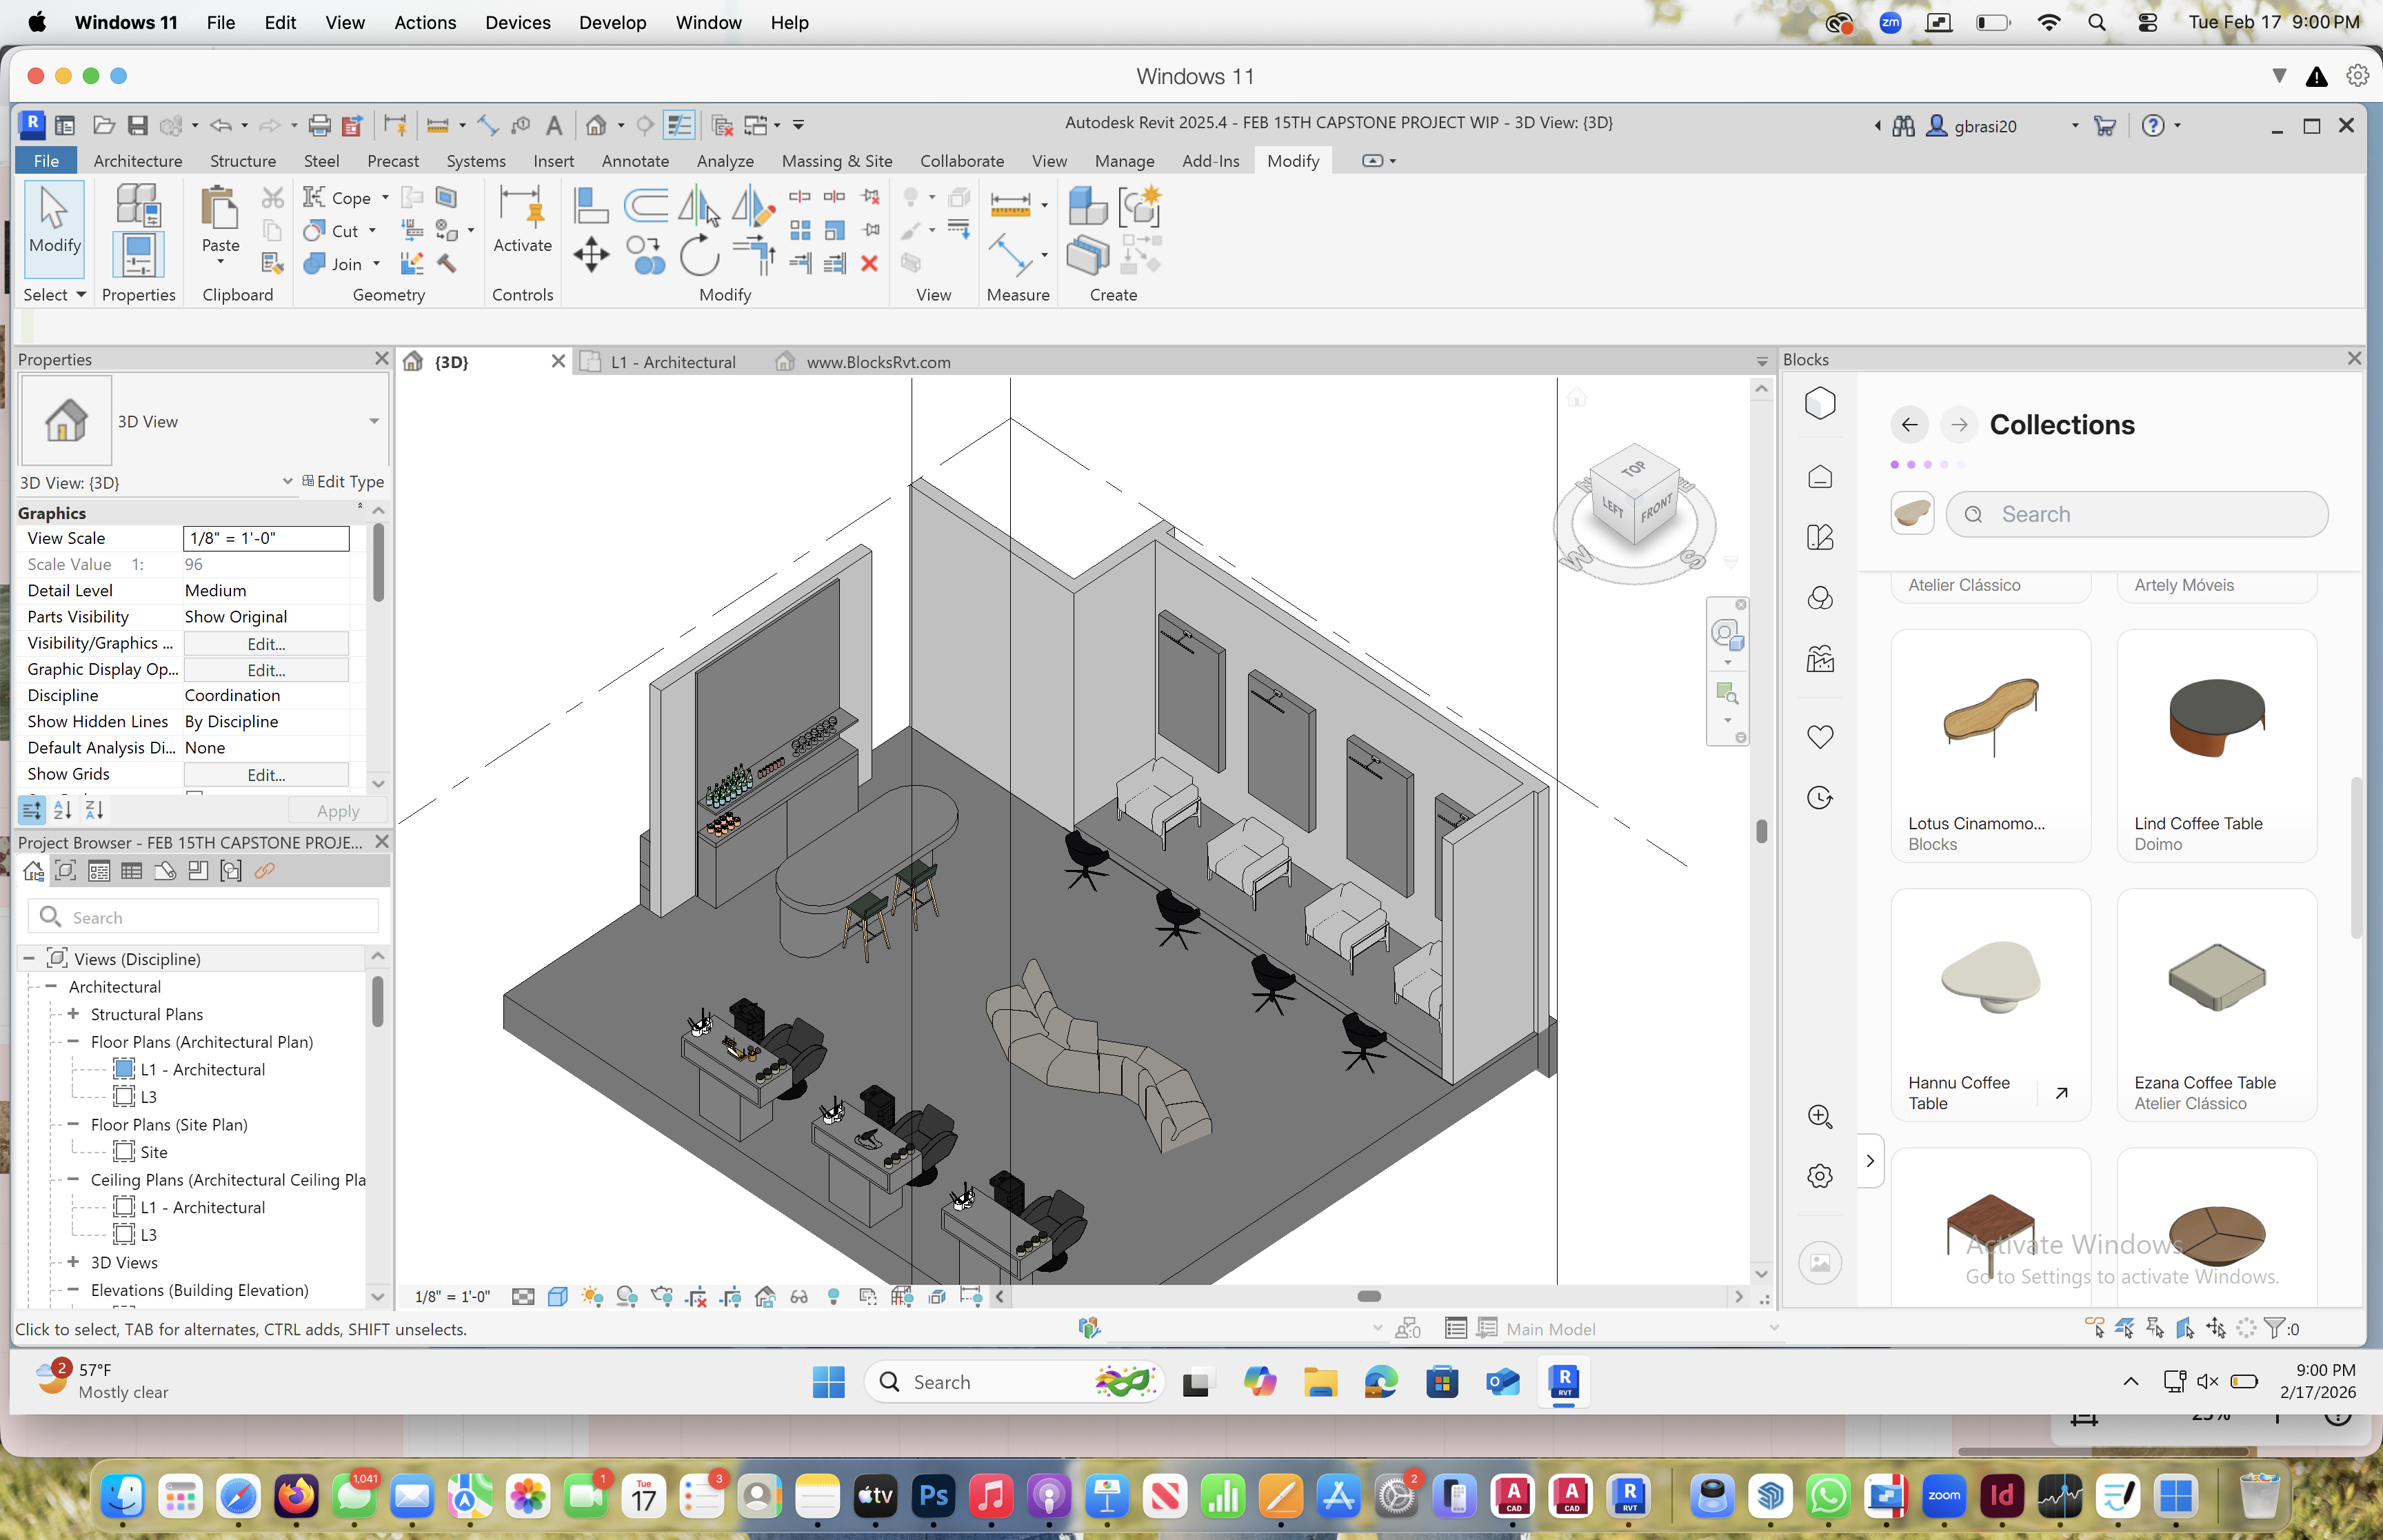
Task: Open the Thin Lines toggle in the quick access toolbar
Action: (x=678, y=125)
